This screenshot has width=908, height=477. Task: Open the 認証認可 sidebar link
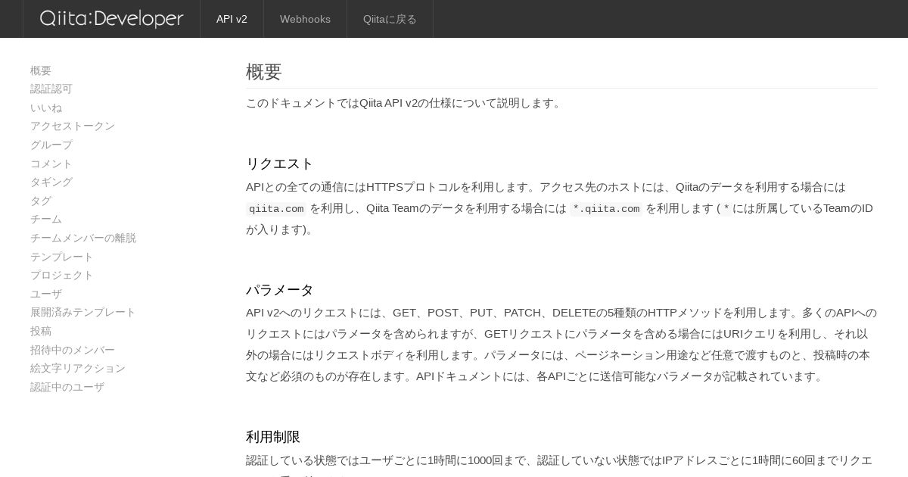(51, 89)
